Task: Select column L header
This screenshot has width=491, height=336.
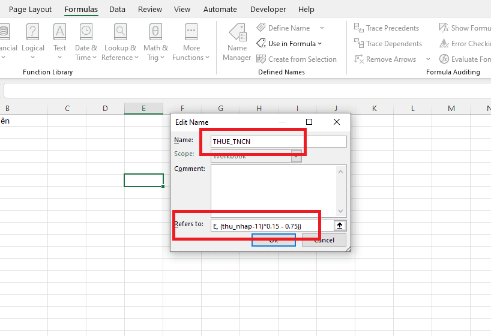Action: click(x=413, y=109)
